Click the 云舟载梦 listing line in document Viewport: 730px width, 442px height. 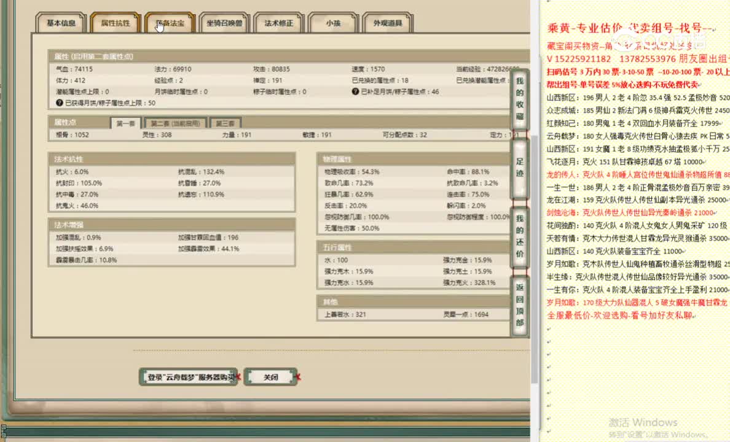(638, 136)
